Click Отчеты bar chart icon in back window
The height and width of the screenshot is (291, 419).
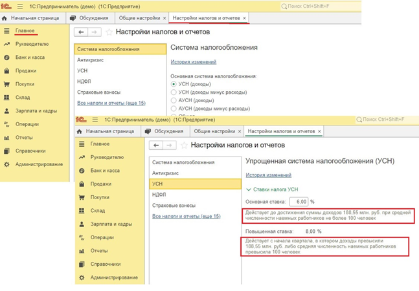point(6,138)
